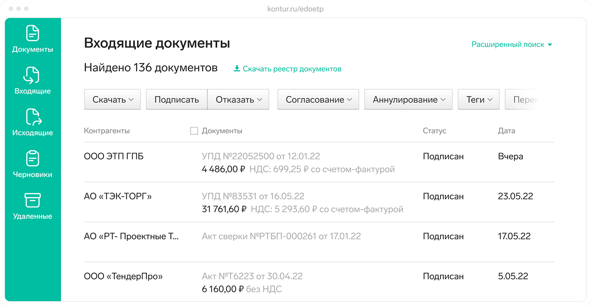Open the Скачать dropdown button
The height and width of the screenshot is (306, 591).
(x=112, y=99)
